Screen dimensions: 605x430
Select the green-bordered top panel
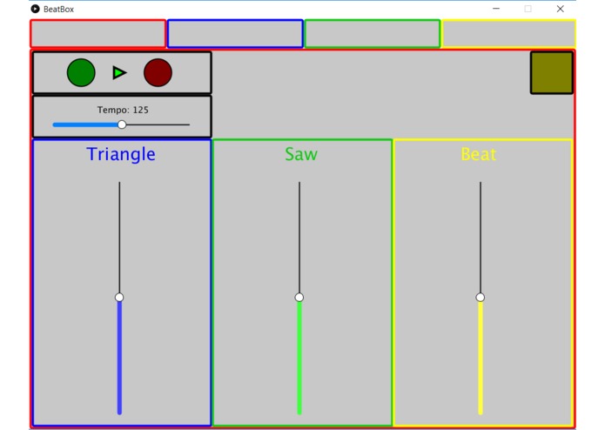coord(373,34)
